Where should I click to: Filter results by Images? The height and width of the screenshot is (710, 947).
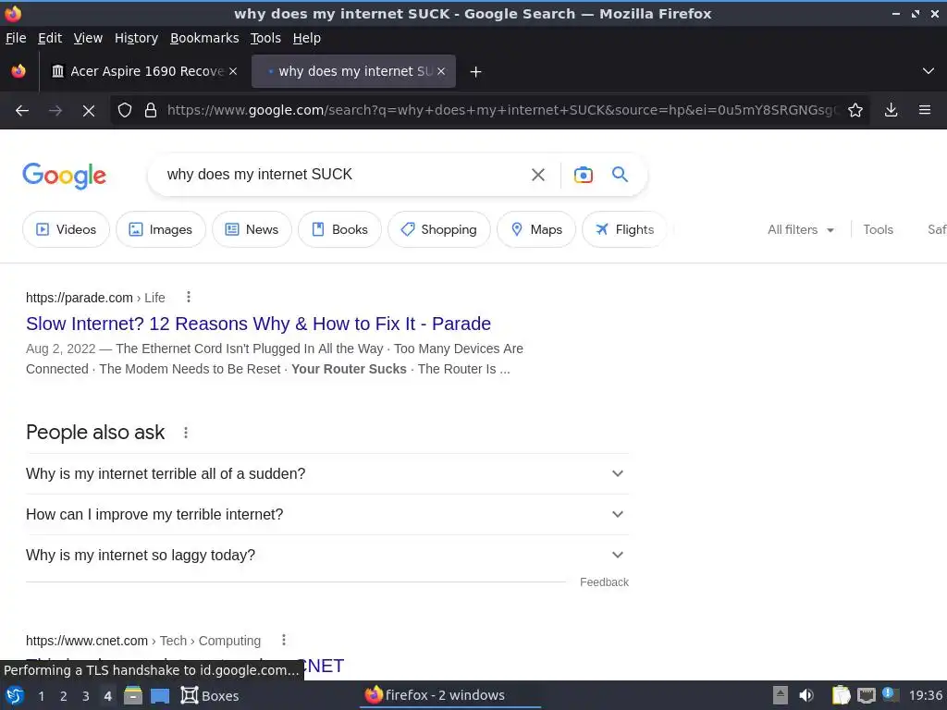tap(161, 229)
